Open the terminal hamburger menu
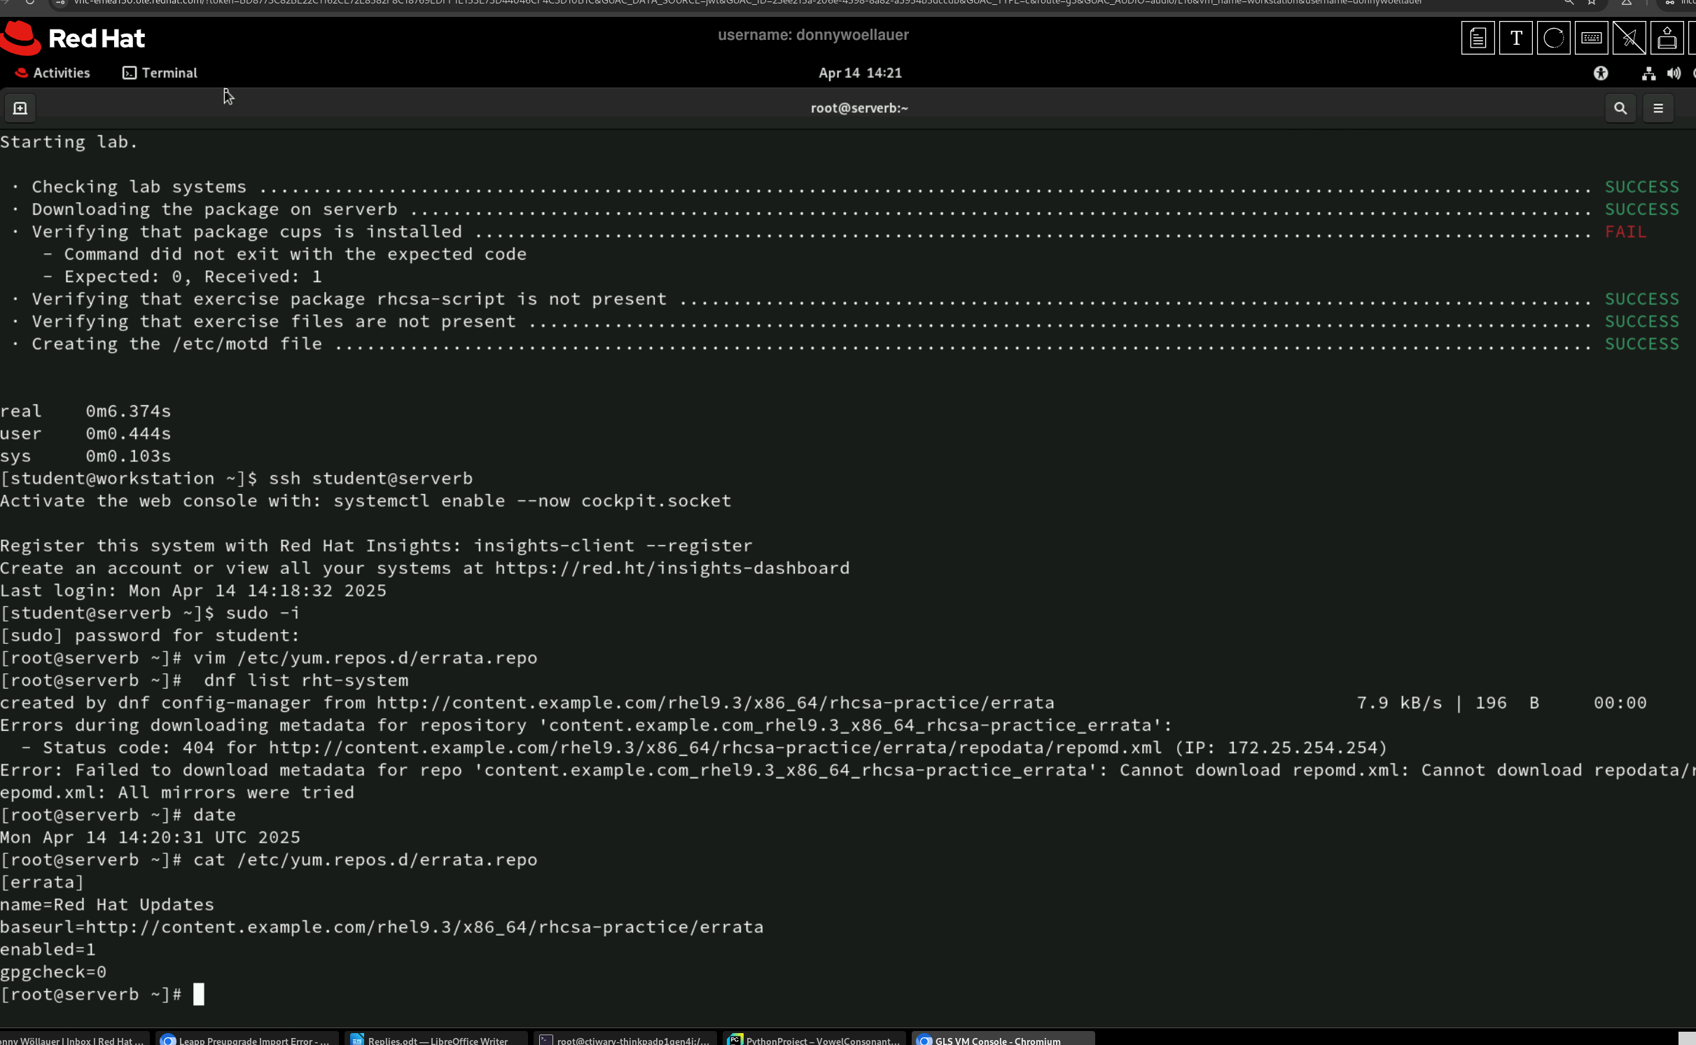This screenshot has height=1045, width=1696. [1658, 108]
